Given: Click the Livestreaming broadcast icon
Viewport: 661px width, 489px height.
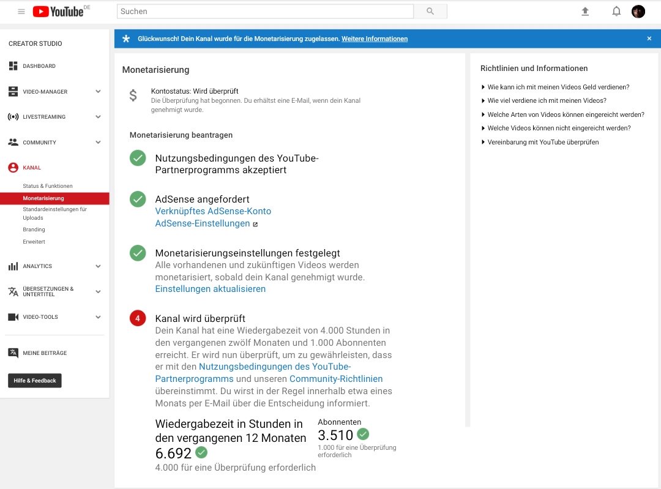Looking at the screenshot, I should coord(13,117).
